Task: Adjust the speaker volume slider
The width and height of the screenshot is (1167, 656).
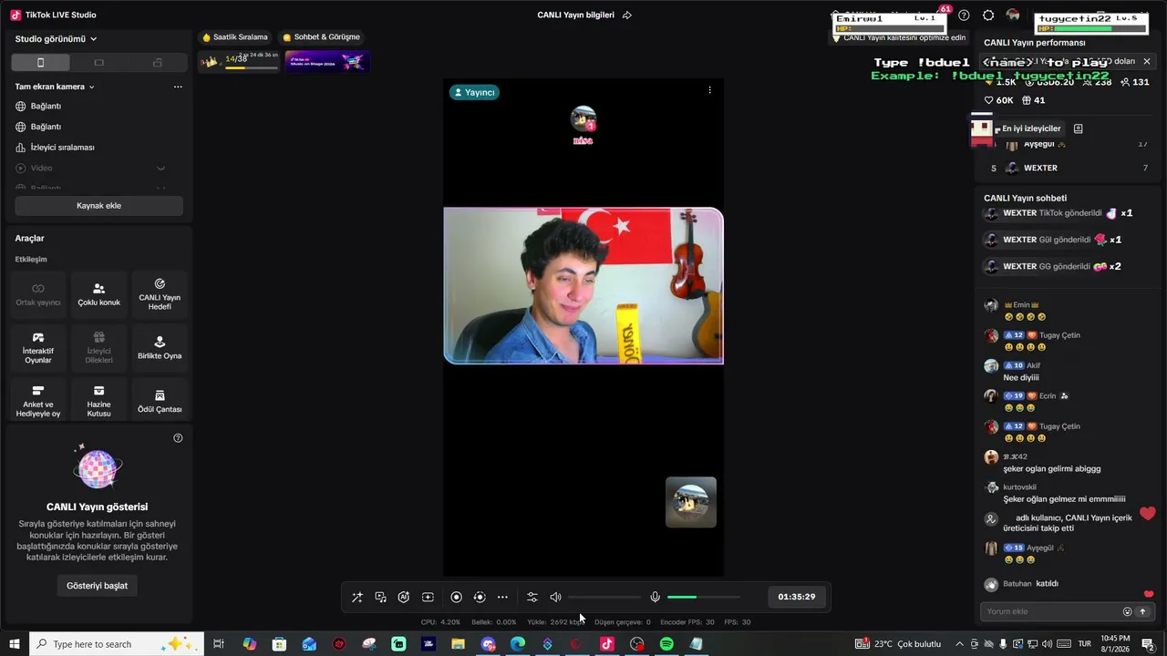Action: [x=604, y=597]
